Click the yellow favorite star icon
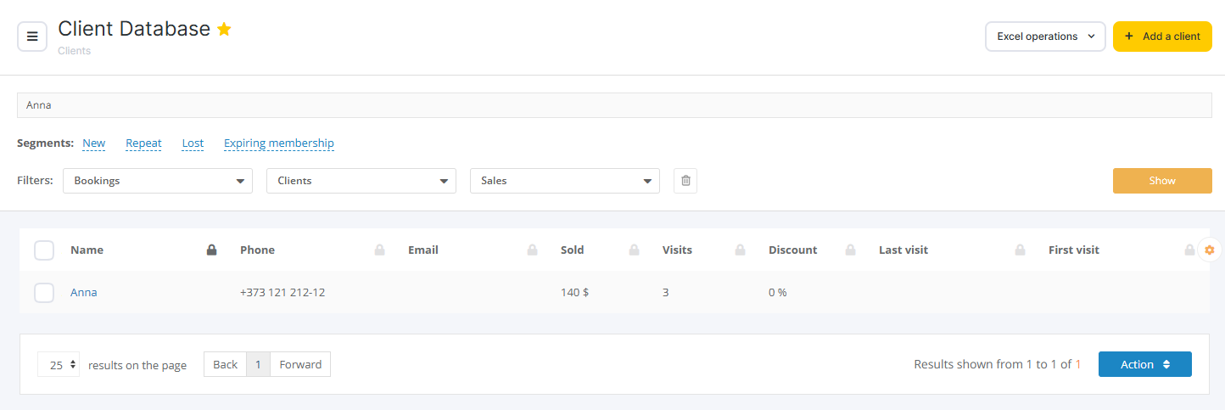This screenshot has width=1225, height=410. pos(224,30)
